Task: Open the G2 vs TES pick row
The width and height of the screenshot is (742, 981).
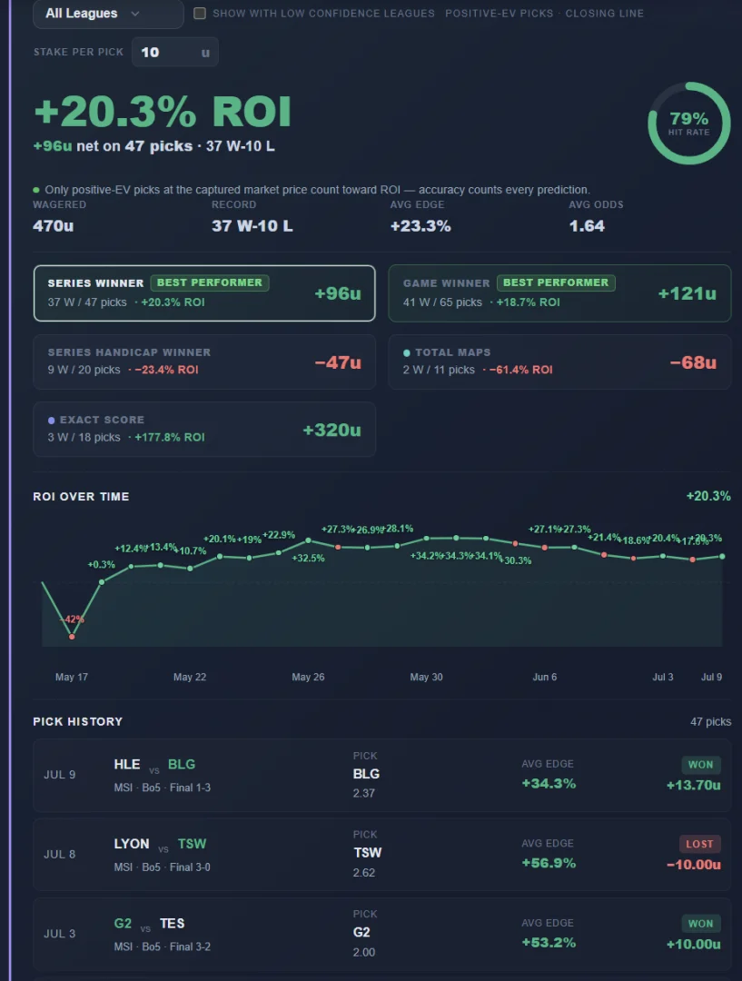Action: point(382,934)
